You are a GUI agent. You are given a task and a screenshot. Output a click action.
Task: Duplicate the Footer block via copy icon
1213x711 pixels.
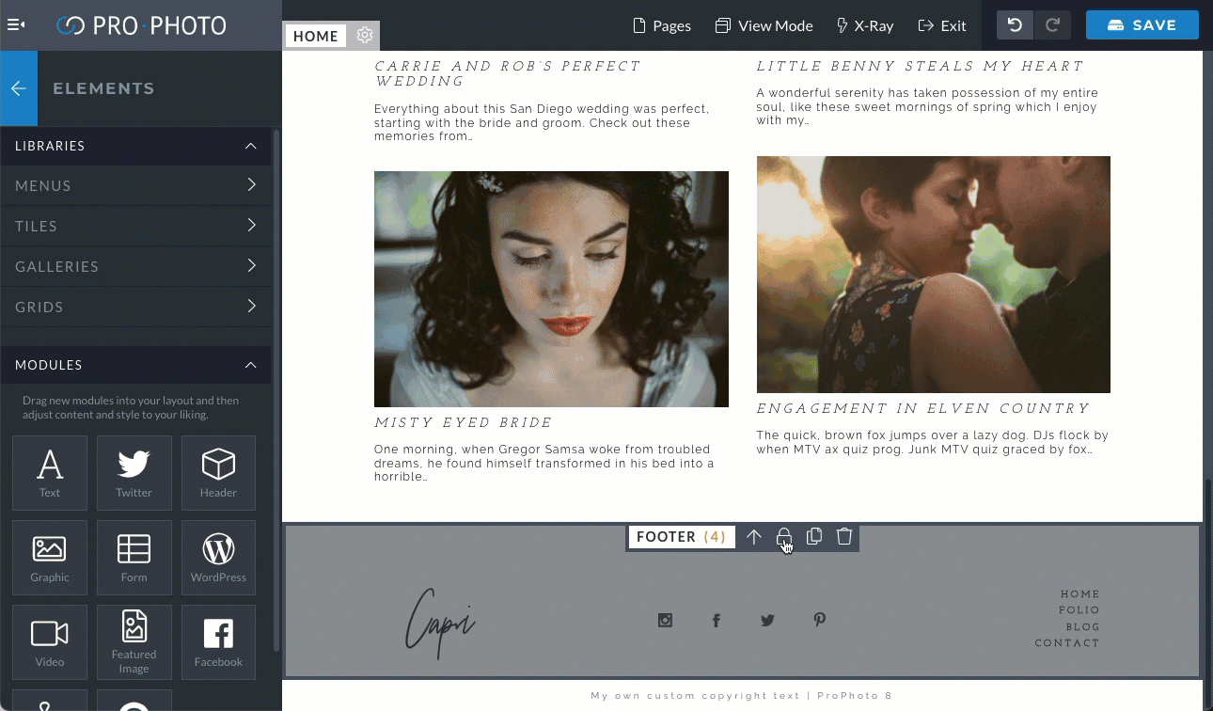(x=814, y=536)
